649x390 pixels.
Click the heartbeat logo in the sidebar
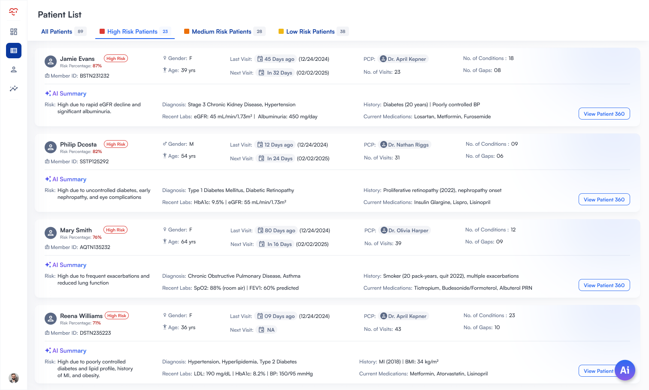click(13, 12)
